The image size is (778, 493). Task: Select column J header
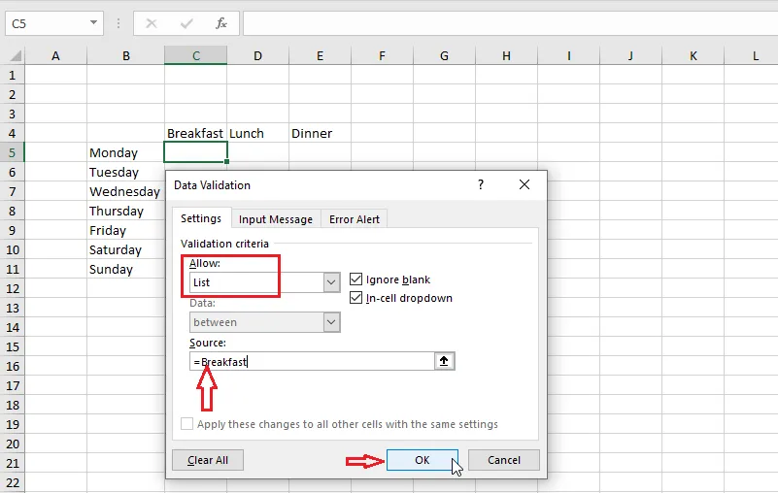[x=630, y=55]
